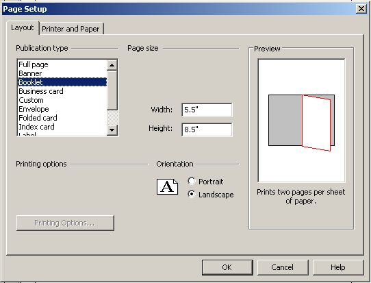Click inside the Width input field

(x=207, y=110)
